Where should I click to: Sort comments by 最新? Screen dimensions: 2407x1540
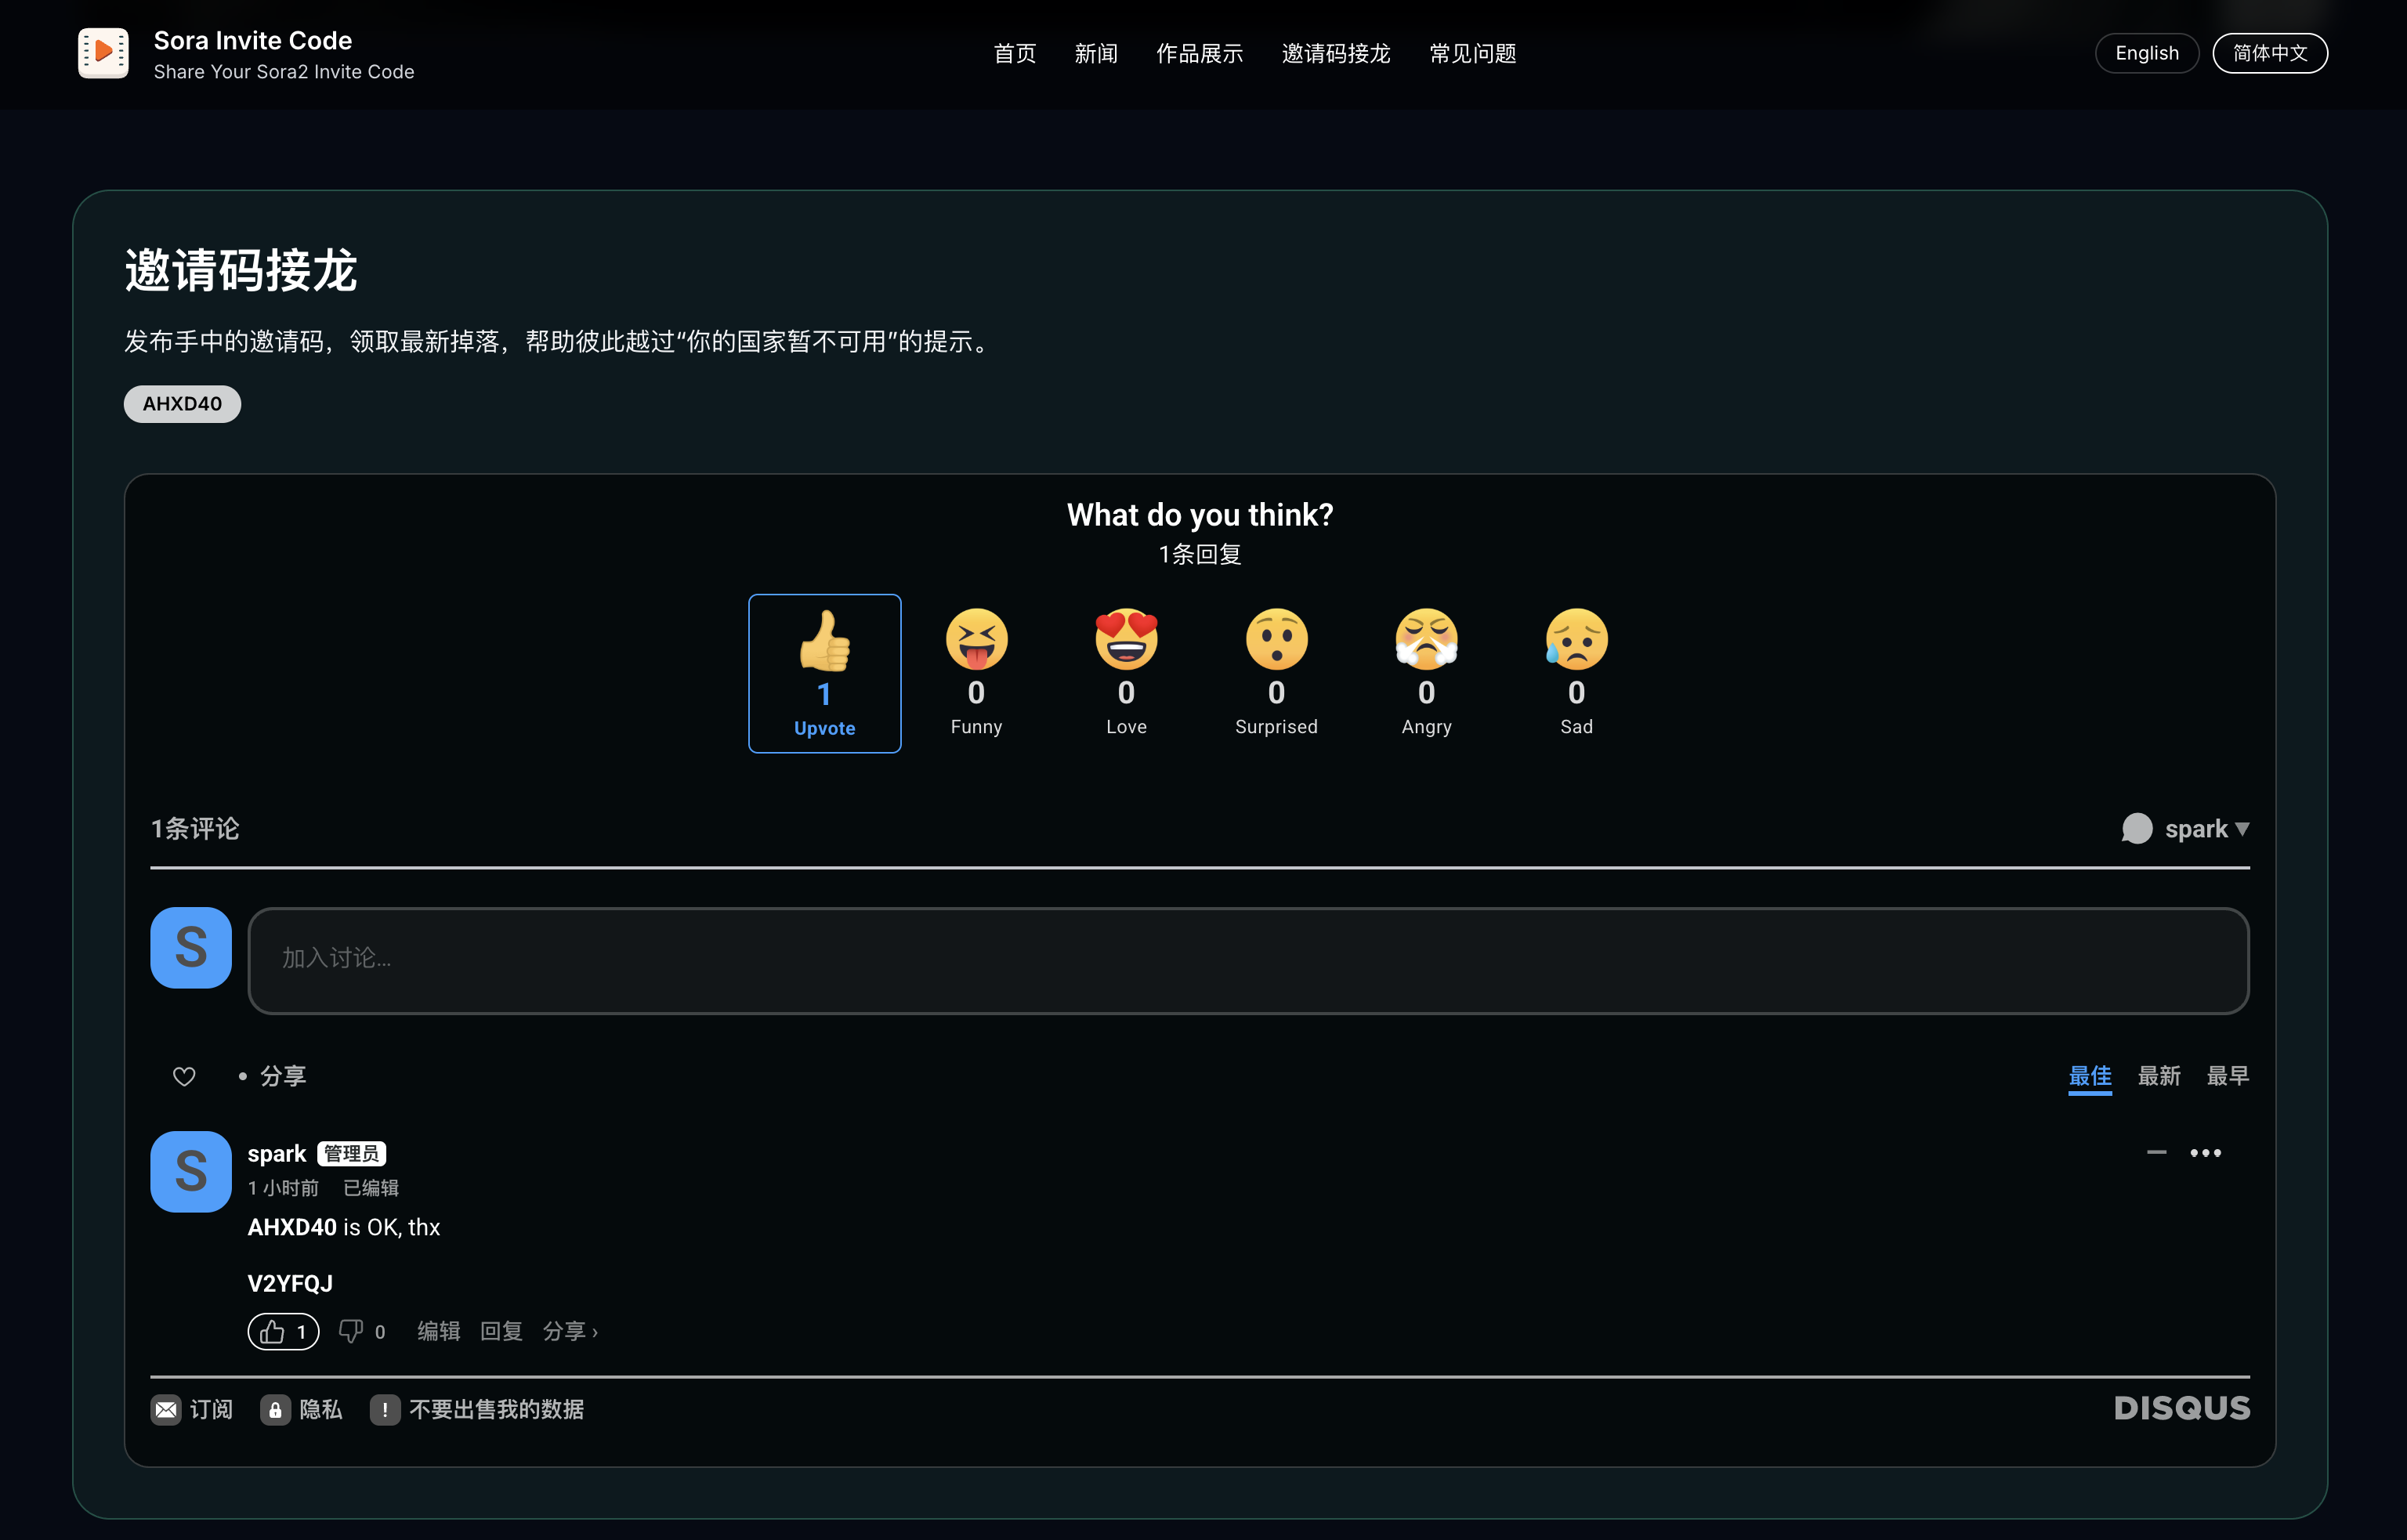coord(2159,1076)
